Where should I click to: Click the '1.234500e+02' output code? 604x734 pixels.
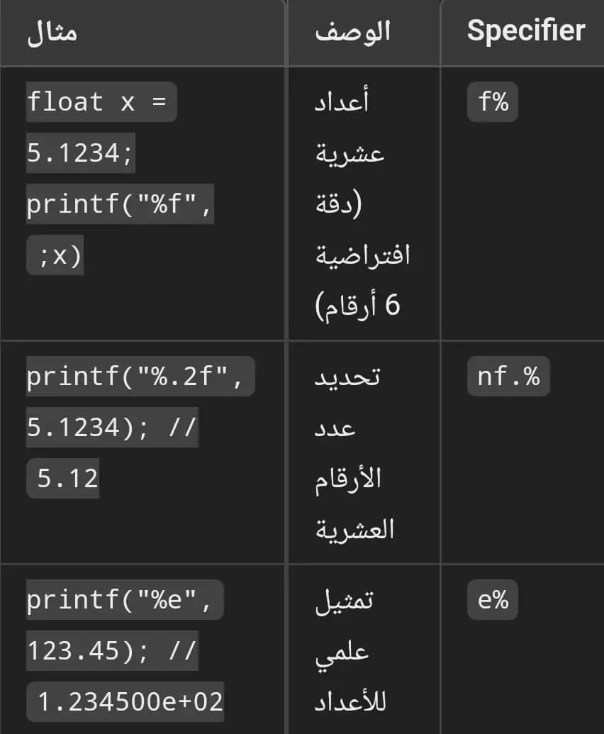click(125, 701)
